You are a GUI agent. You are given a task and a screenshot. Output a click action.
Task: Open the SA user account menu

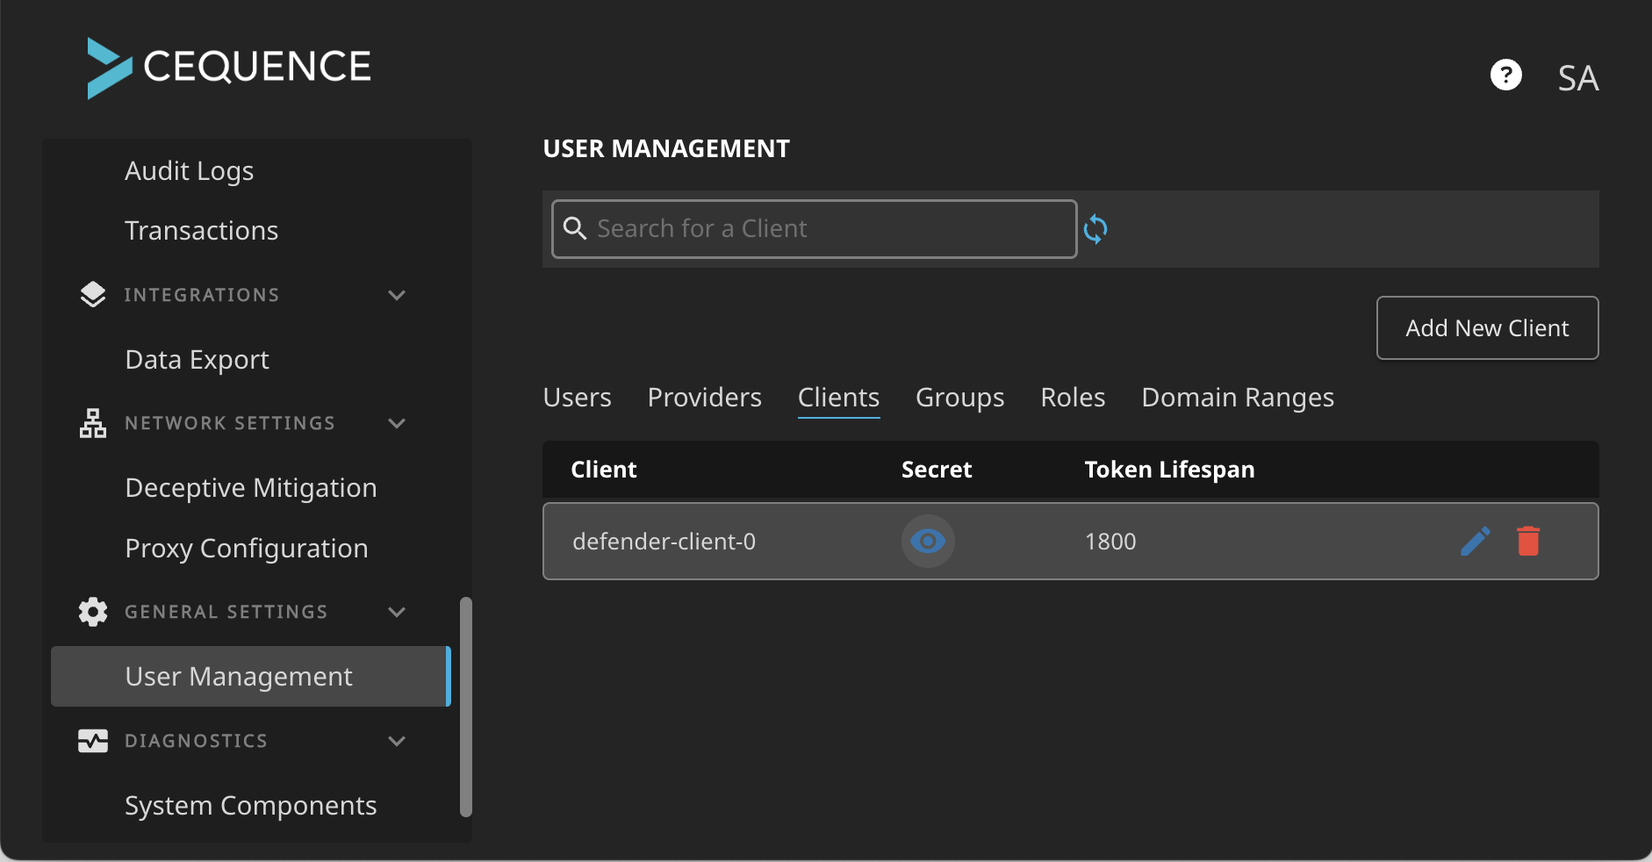pos(1577,78)
